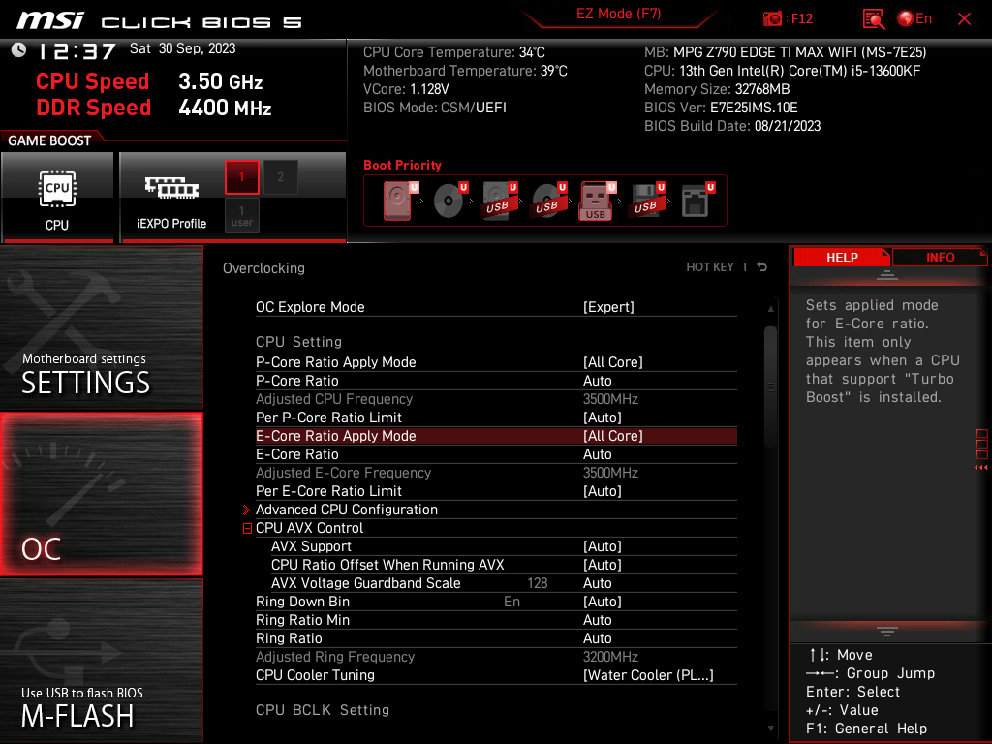Screen dimensions: 992x744
Task: Click the settings list scrollbar thumb
Action: click(x=770, y=386)
